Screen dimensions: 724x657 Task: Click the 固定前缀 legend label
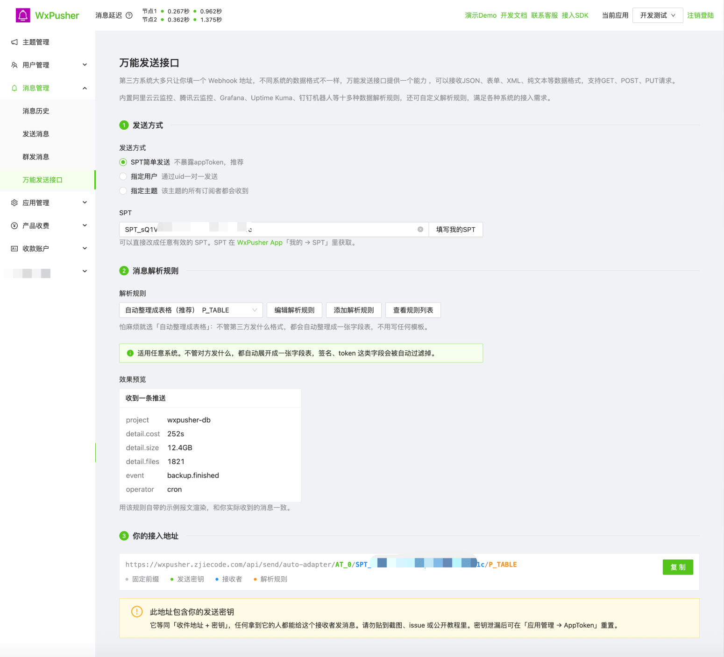tap(145, 579)
